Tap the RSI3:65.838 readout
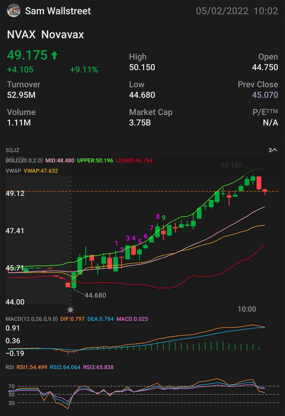This screenshot has width=285, height=416. pyautogui.click(x=98, y=367)
